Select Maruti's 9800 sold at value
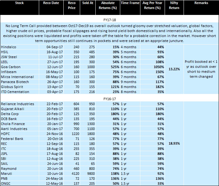 tap(91, 174)
